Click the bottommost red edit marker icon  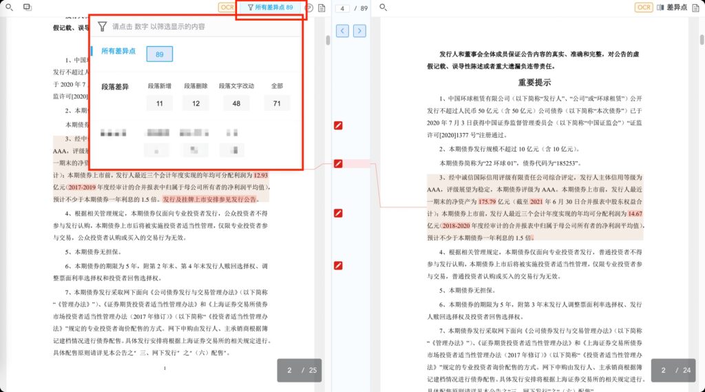tap(338, 266)
